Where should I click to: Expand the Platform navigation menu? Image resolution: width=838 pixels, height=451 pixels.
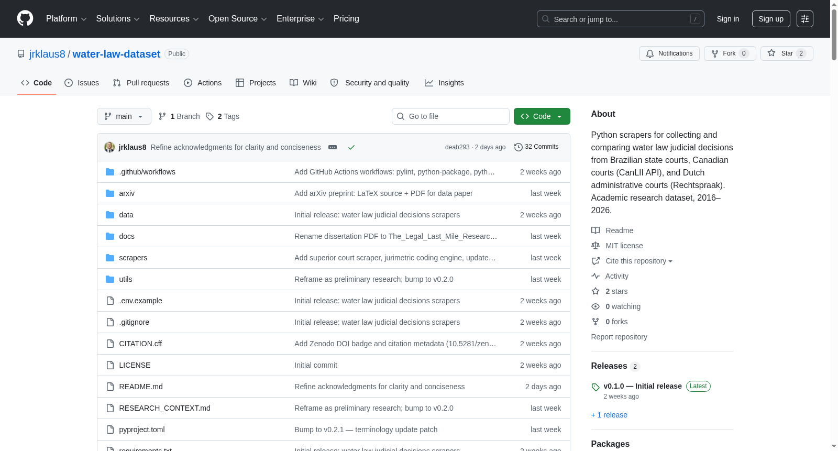click(67, 19)
